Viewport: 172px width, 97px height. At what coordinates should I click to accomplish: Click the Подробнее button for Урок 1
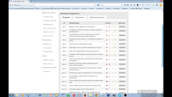pos(122,27)
